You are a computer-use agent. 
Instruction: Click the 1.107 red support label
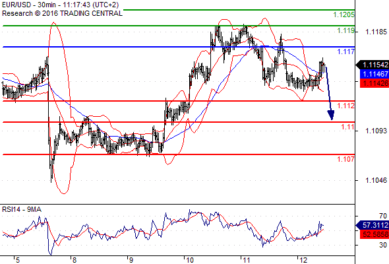click(x=346, y=159)
